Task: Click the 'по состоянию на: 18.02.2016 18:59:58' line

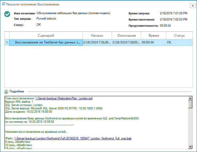Action: pyautogui.click(x=30, y=122)
